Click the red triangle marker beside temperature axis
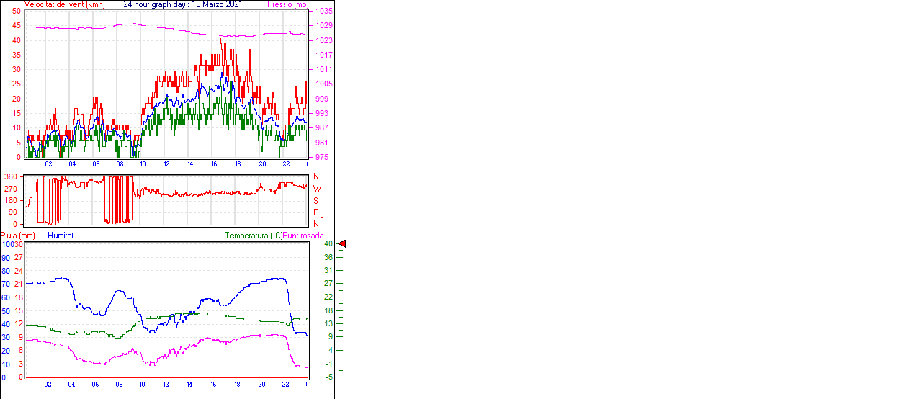 [342, 244]
